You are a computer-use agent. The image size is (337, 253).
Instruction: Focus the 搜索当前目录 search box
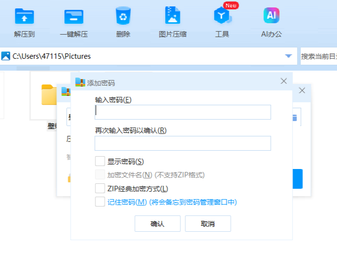tap(319, 56)
